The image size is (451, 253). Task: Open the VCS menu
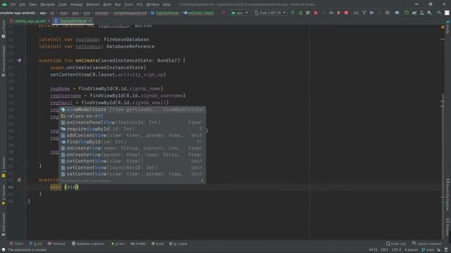click(140, 5)
